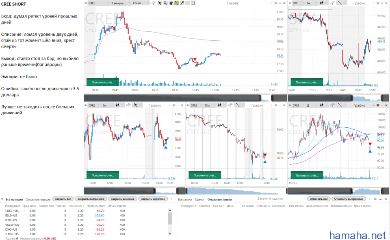The width and height of the screenshot is (390, 240).
Task: Select the rectangle drawing tool
Action: tap(193, 3)
